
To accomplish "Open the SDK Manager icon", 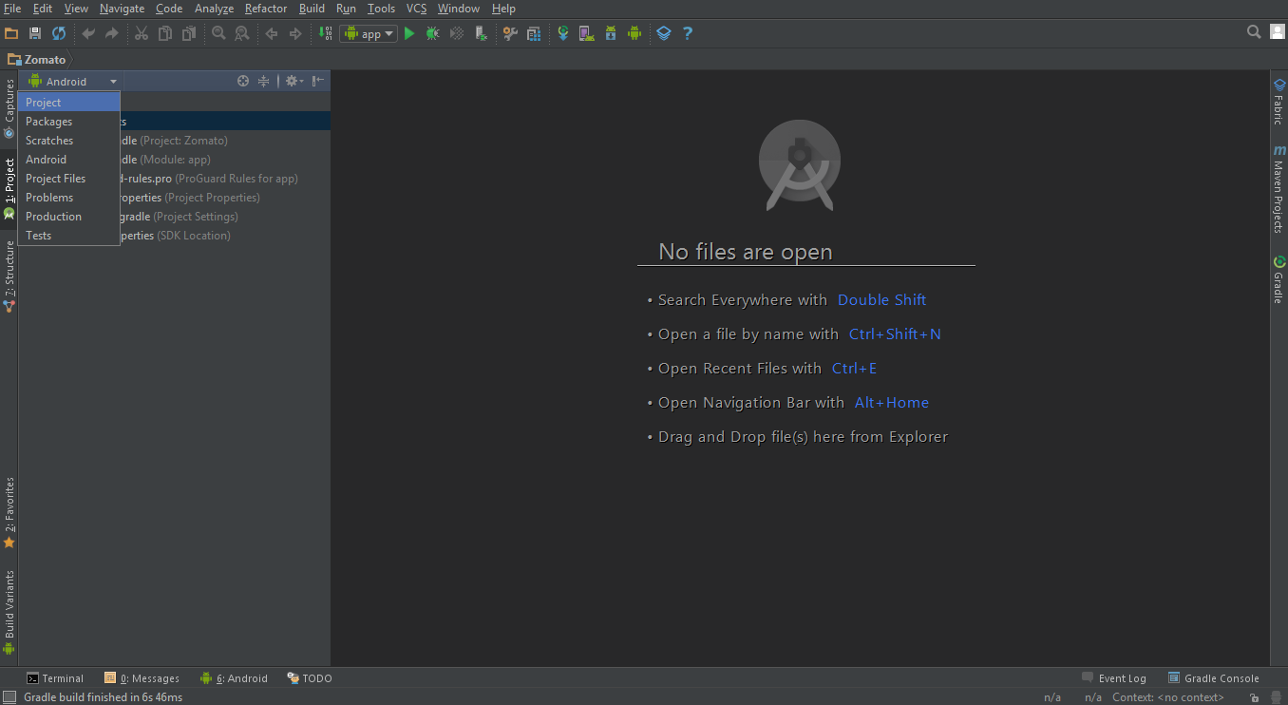I will click(x=611, y=33).
